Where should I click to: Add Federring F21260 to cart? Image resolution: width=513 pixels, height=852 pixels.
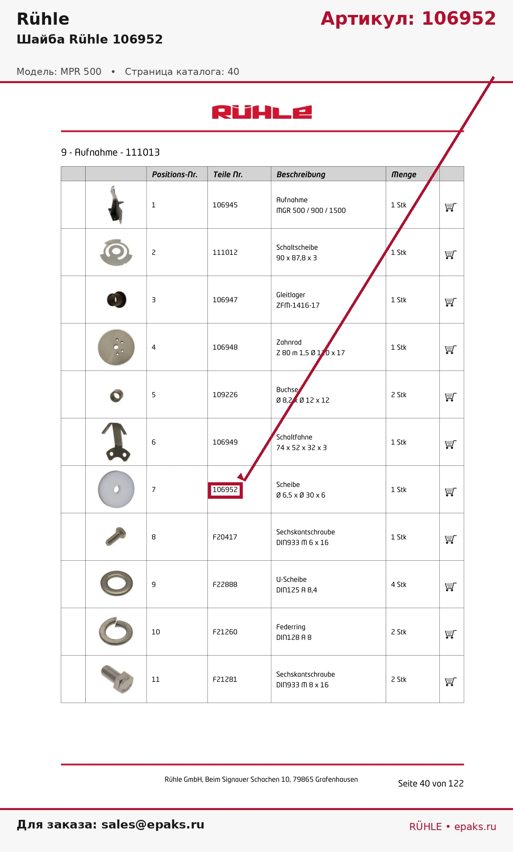coord(451,634)
